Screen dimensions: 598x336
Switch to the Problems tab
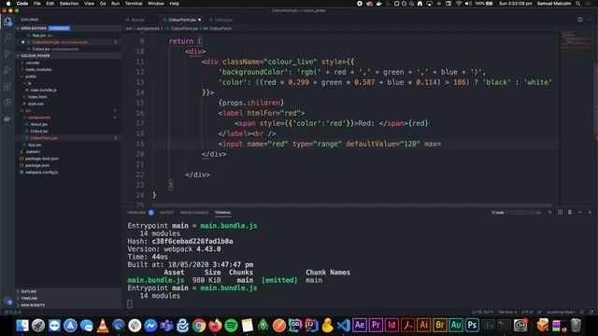point(136,213)
